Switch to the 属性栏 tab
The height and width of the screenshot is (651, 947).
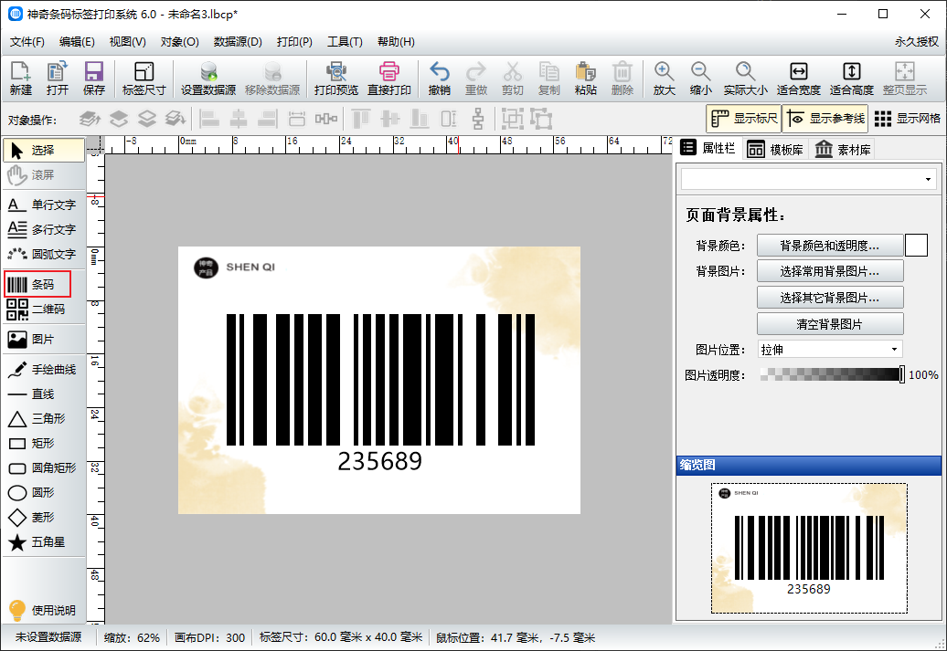pyautogui.click(x=708, y=148)
